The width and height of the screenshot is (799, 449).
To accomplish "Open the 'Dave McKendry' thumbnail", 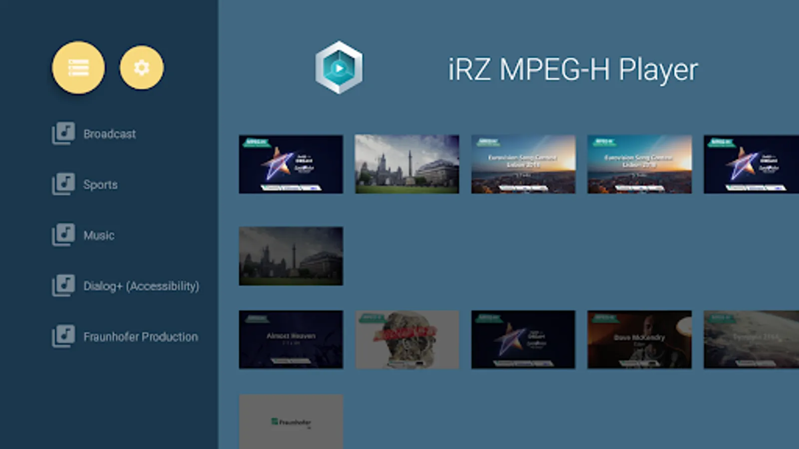I will click(640, 340).
